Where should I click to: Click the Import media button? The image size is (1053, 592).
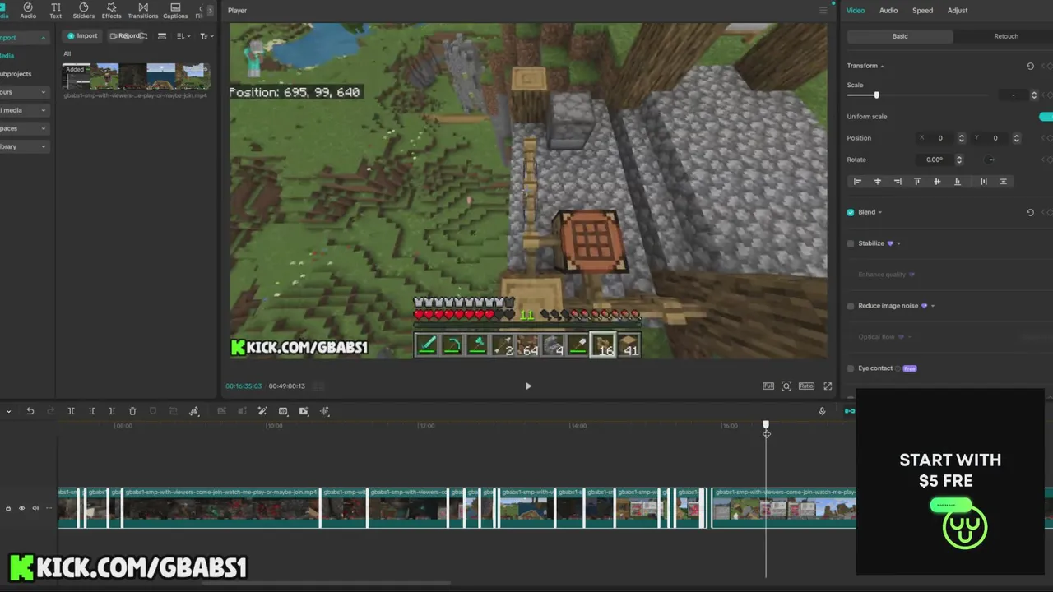pyautogui.click(x=82, y=36)
